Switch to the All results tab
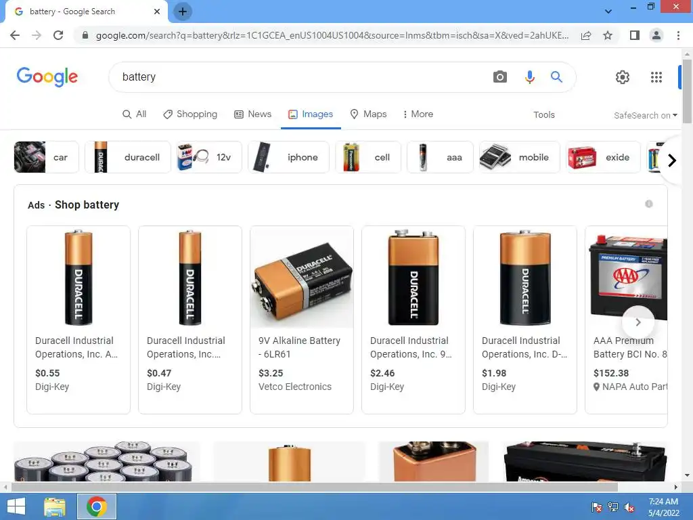 [x=135, y=114]
